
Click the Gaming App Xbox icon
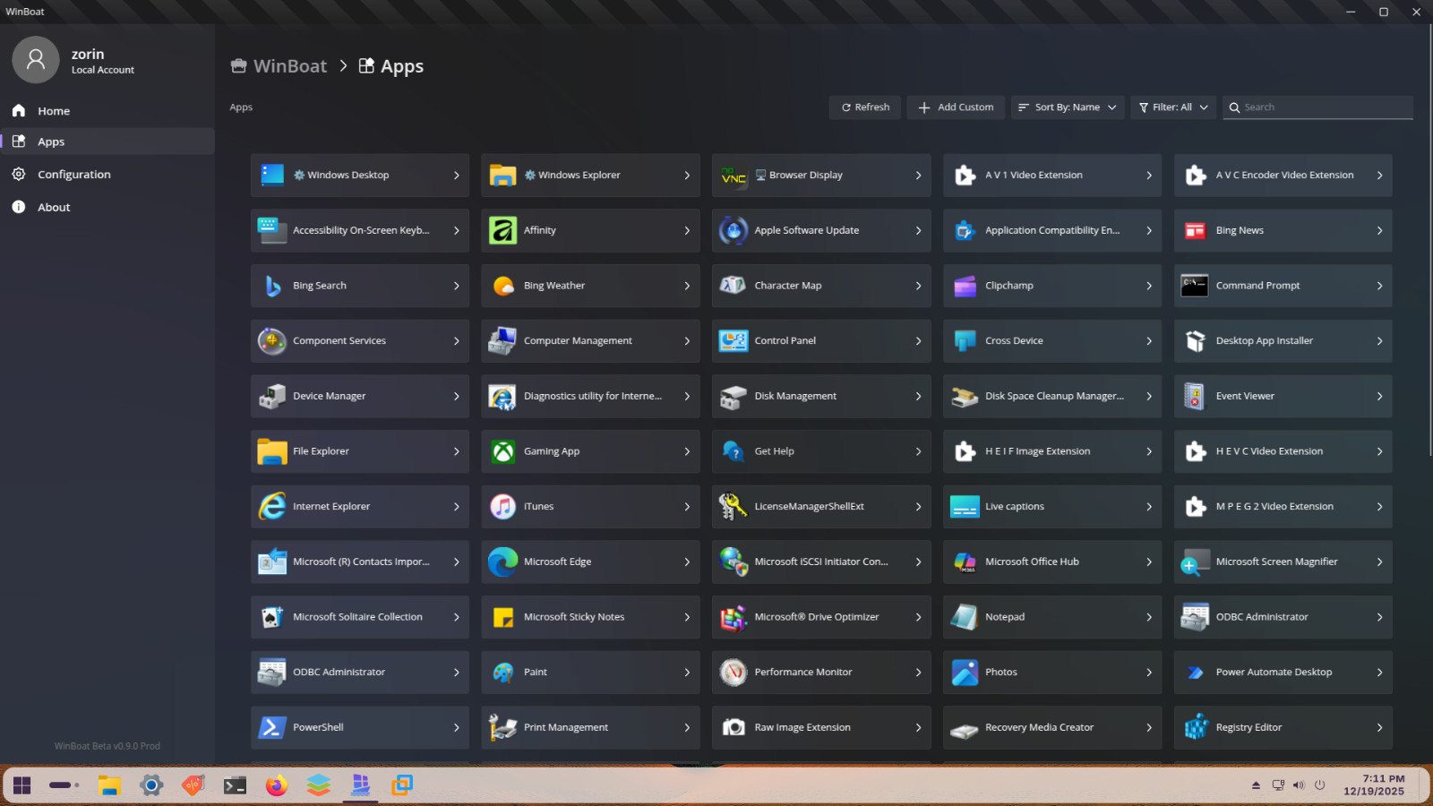click(502, 451)
